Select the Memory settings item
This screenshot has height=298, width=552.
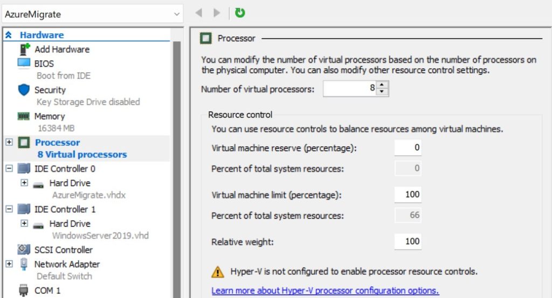[x=49, y=116]
